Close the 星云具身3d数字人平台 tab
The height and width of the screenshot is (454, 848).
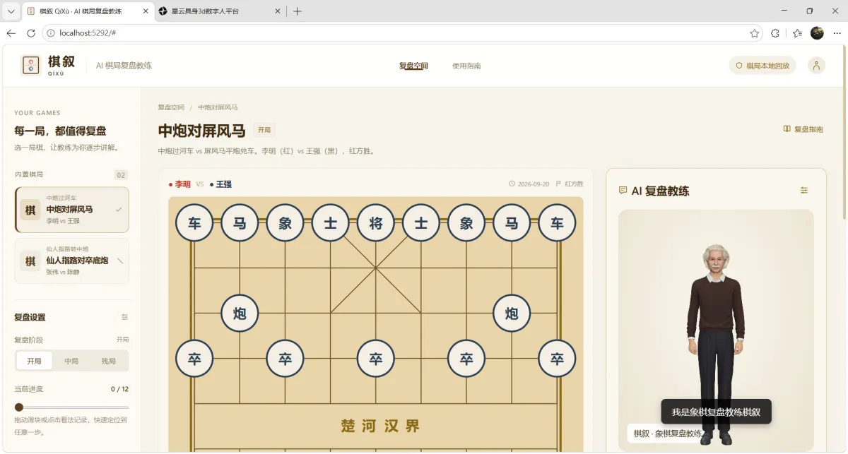click(278, 11)
